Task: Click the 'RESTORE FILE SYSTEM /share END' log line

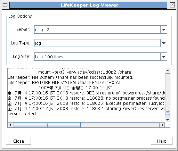Action: 65,83
